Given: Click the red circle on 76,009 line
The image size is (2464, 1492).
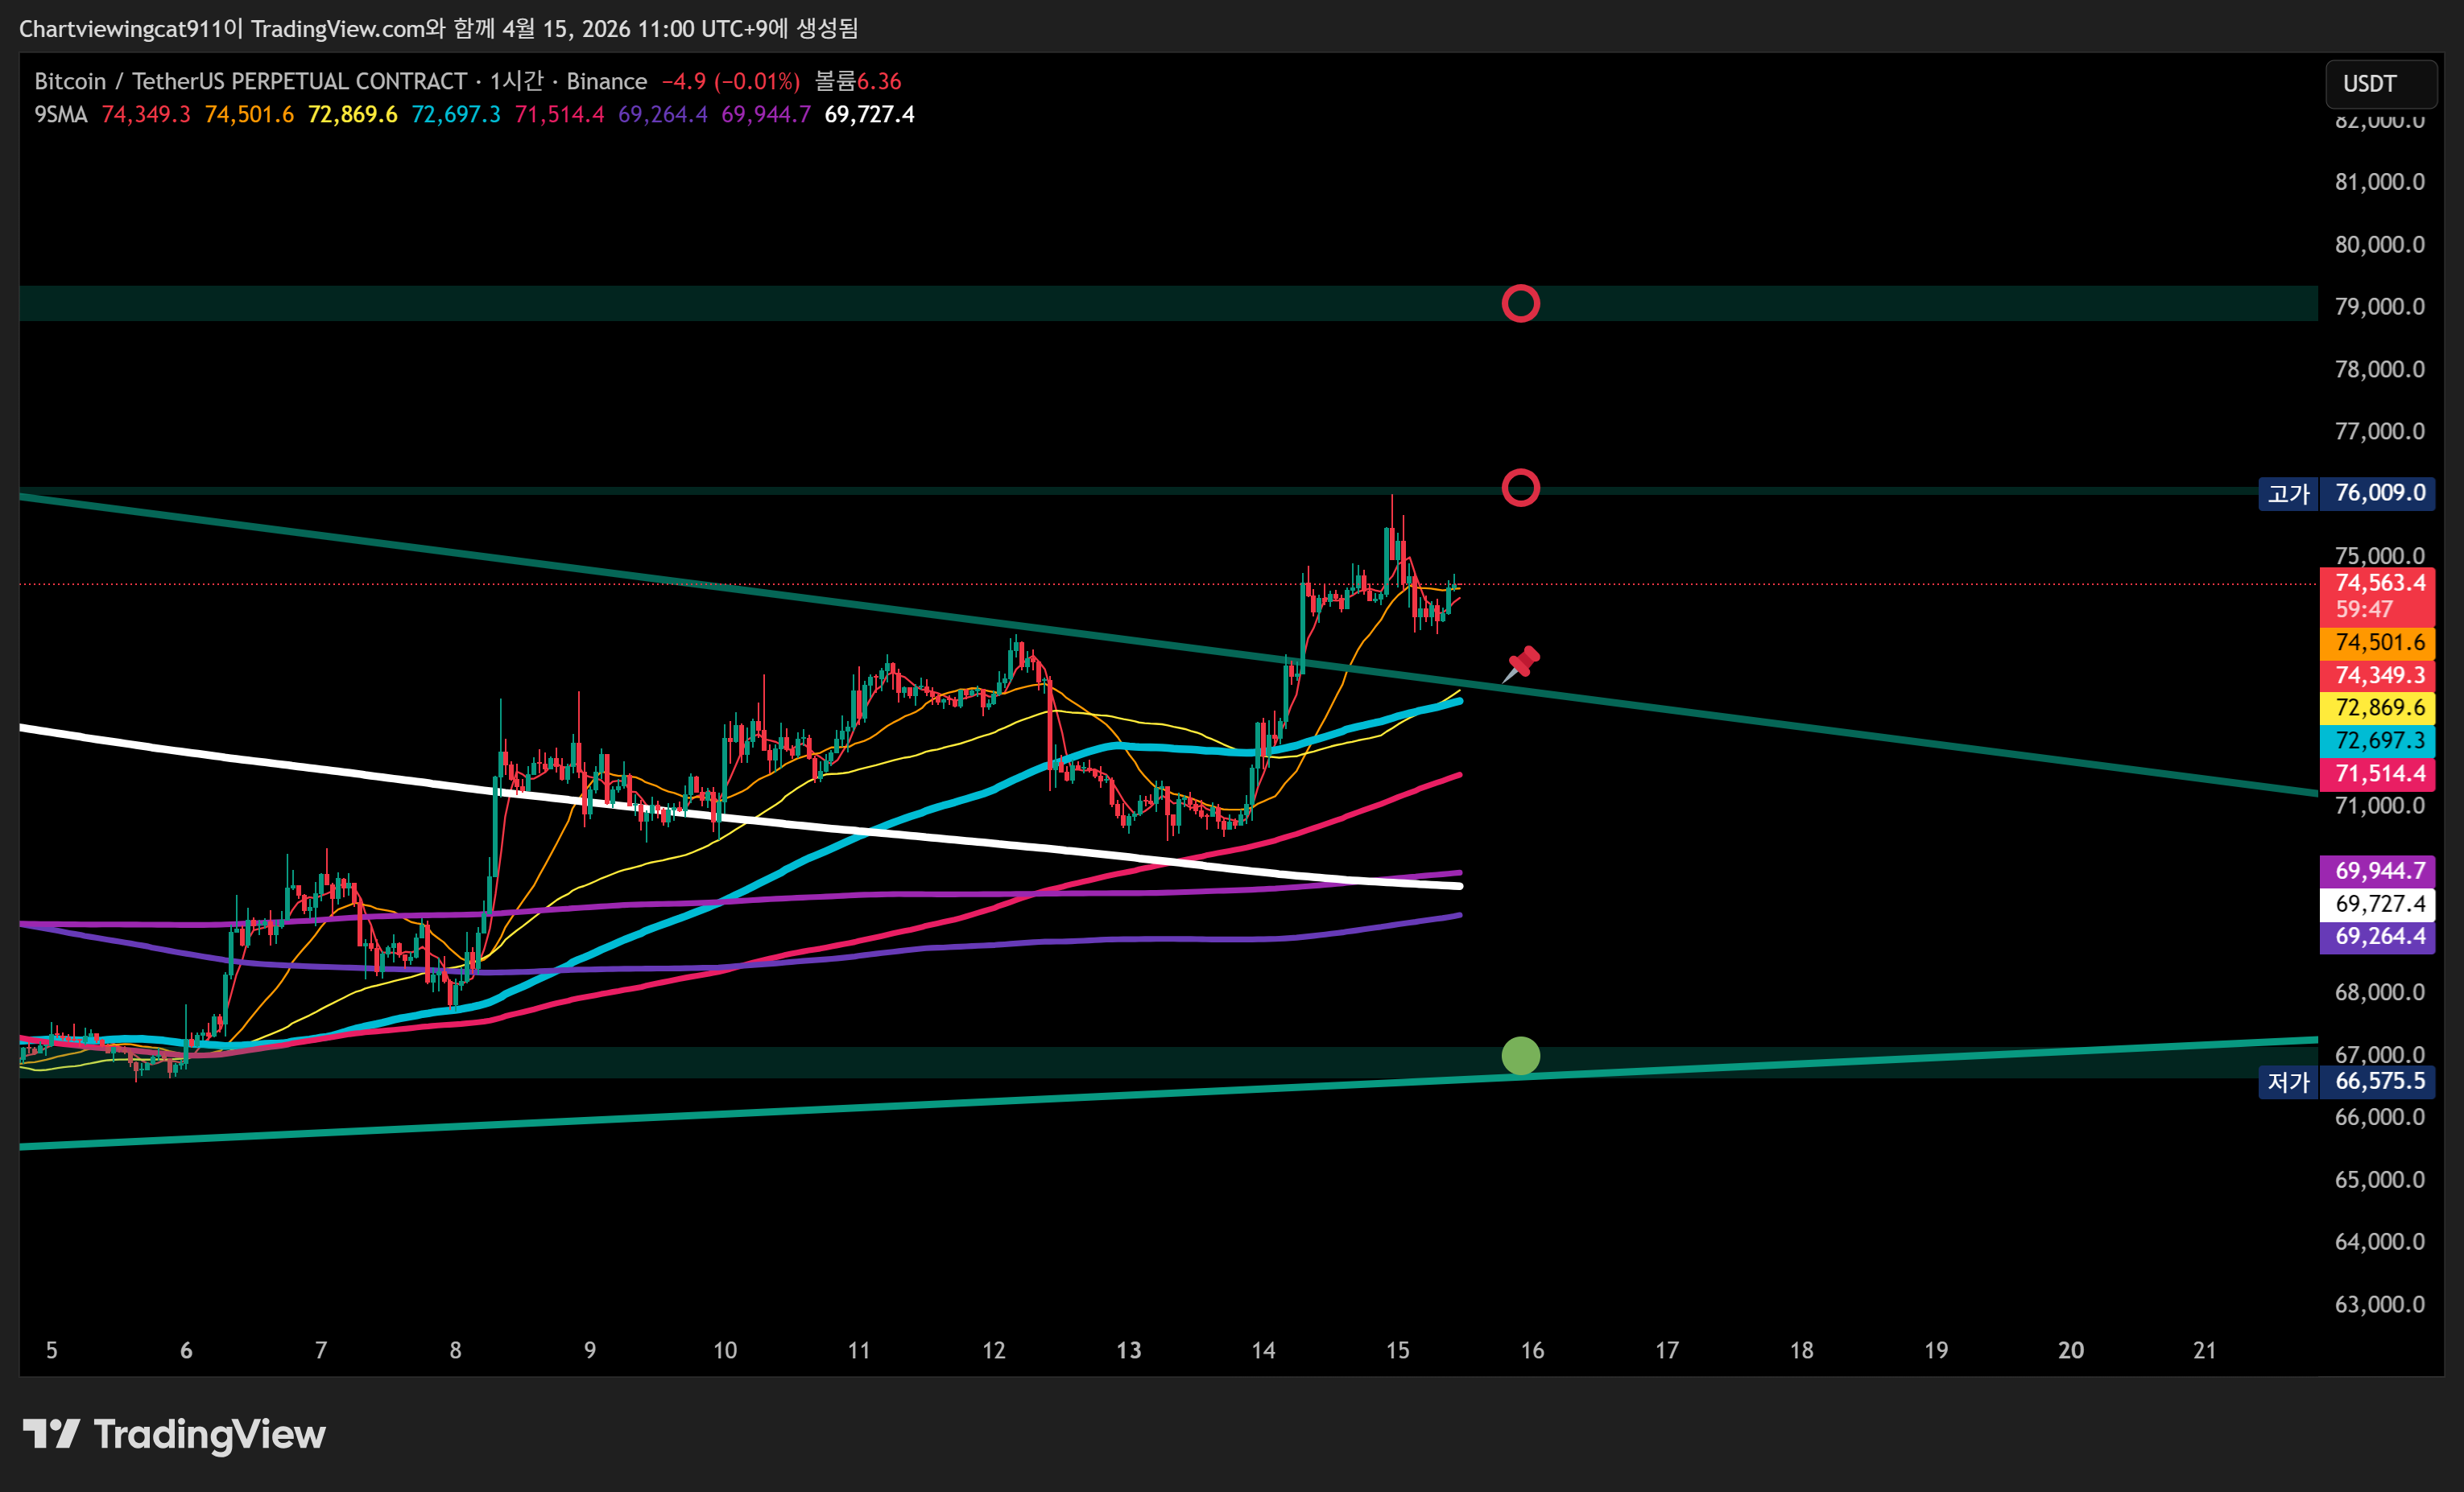Looking at the screenshot, I should pyautogui.click(x=1520, y=488).
